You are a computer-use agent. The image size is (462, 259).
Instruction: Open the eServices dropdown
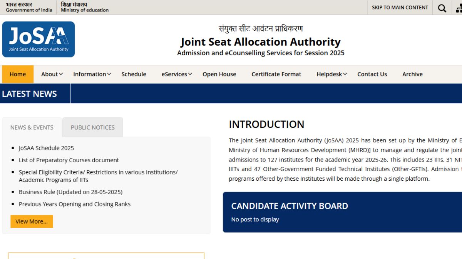pos(177,74)
